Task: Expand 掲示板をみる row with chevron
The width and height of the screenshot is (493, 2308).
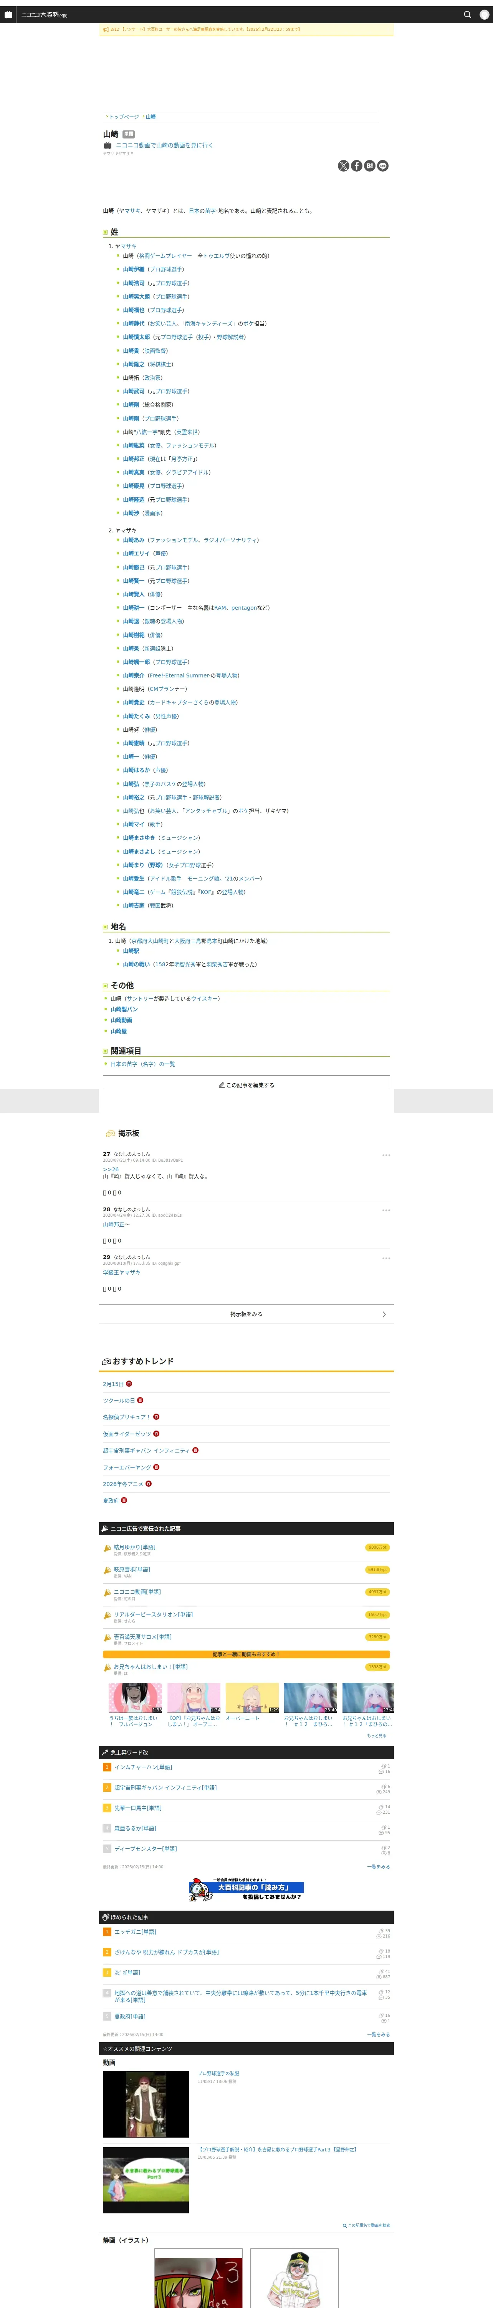Action: (x=246, y=1314)
